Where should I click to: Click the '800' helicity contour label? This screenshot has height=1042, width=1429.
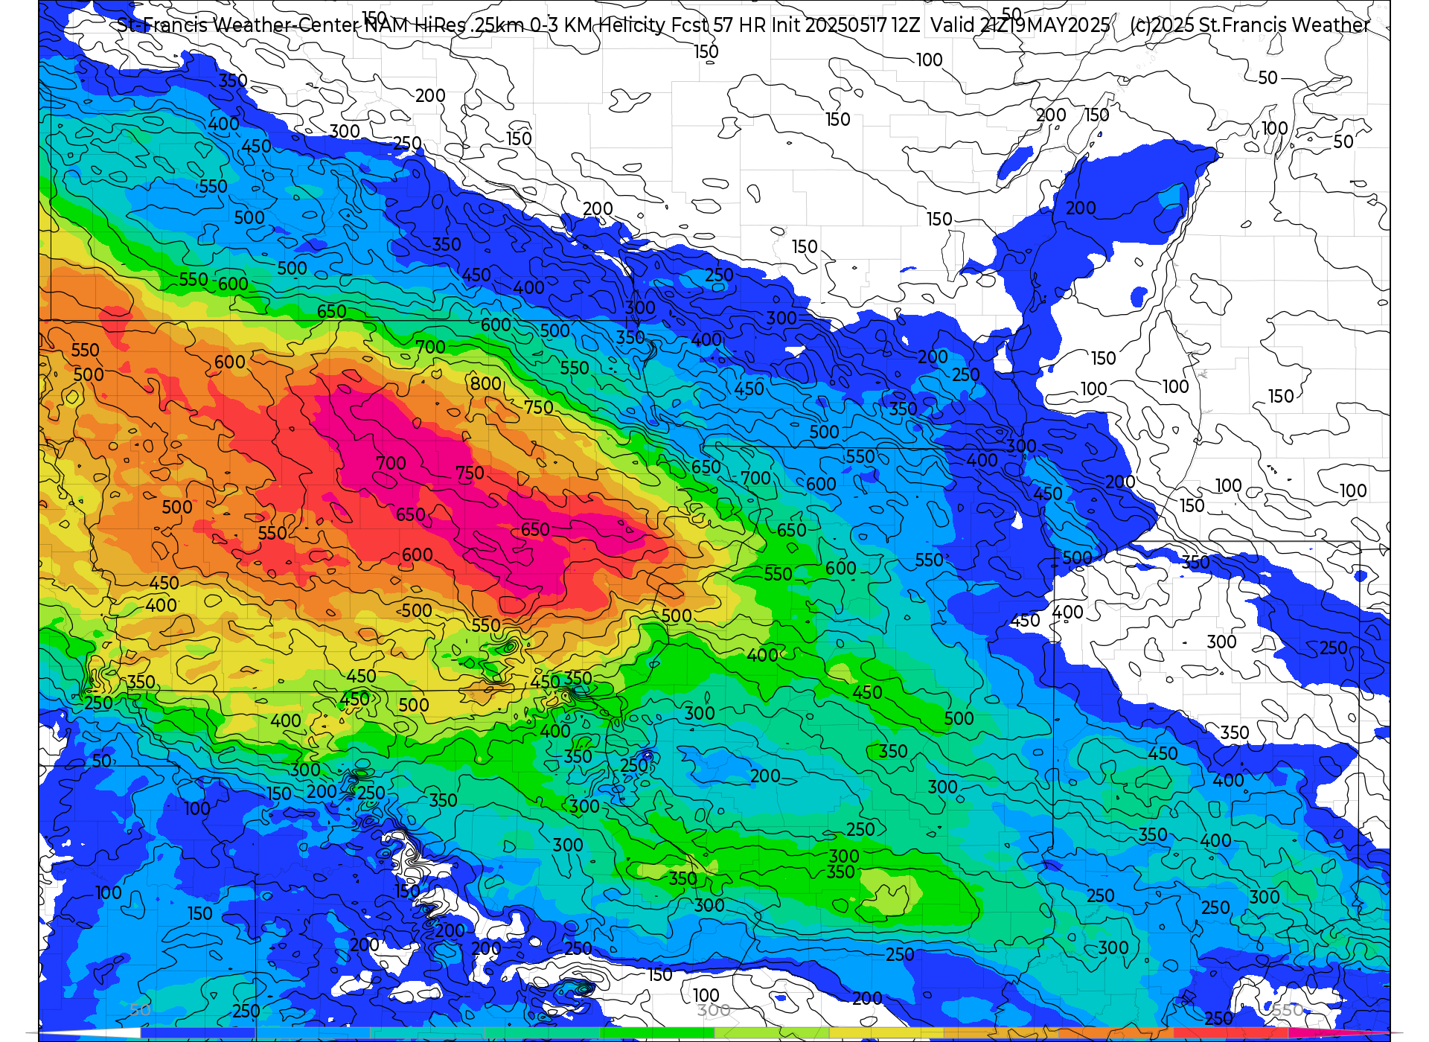pyautogui.click(x=486, y=383)
